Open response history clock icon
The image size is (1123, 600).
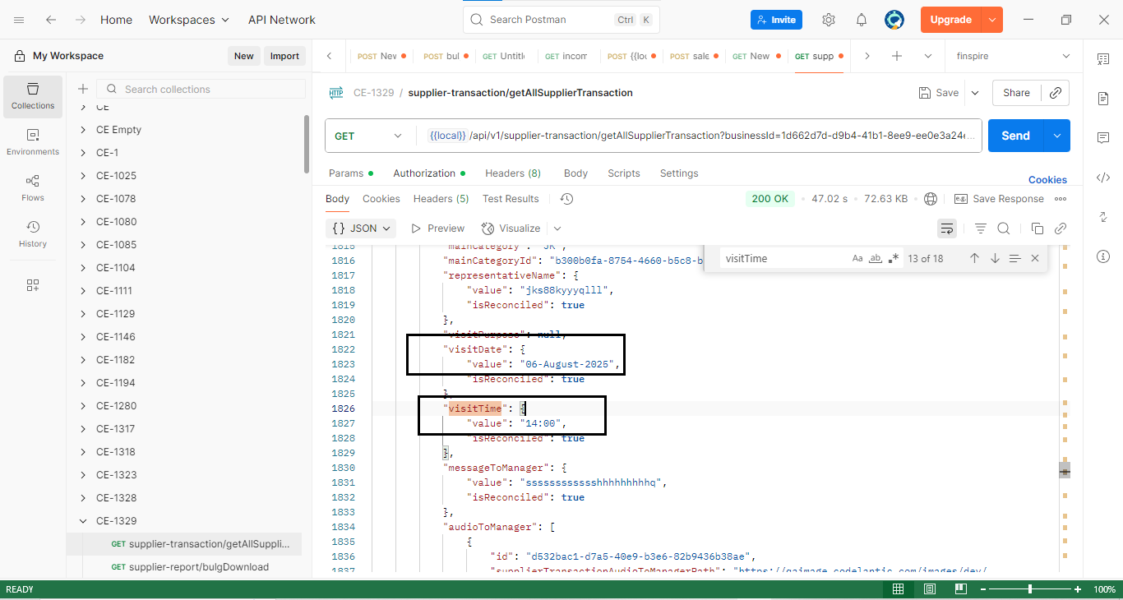[566, 199]
